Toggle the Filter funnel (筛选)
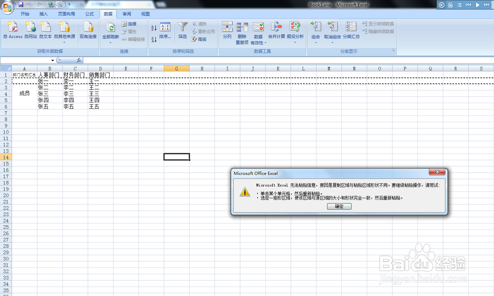The width and height of the screenshot is (494, 296). point(182,31)
